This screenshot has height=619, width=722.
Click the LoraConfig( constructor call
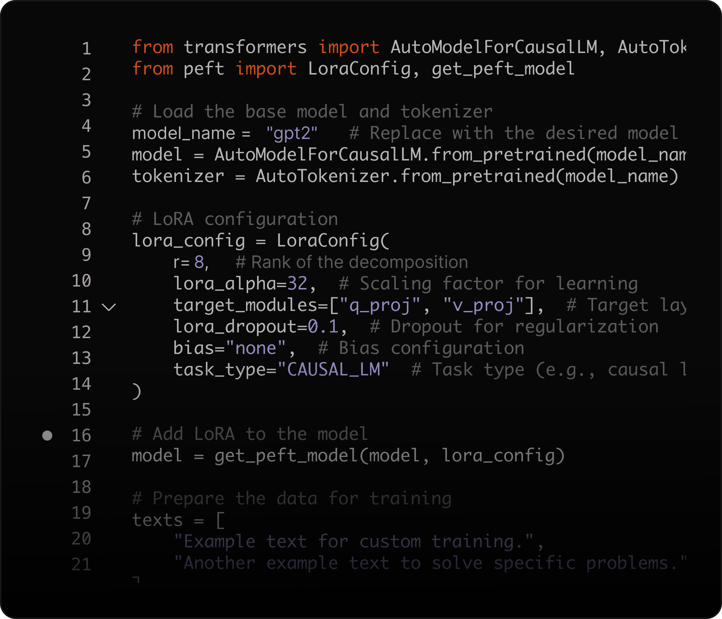click(x=332, y=241)
